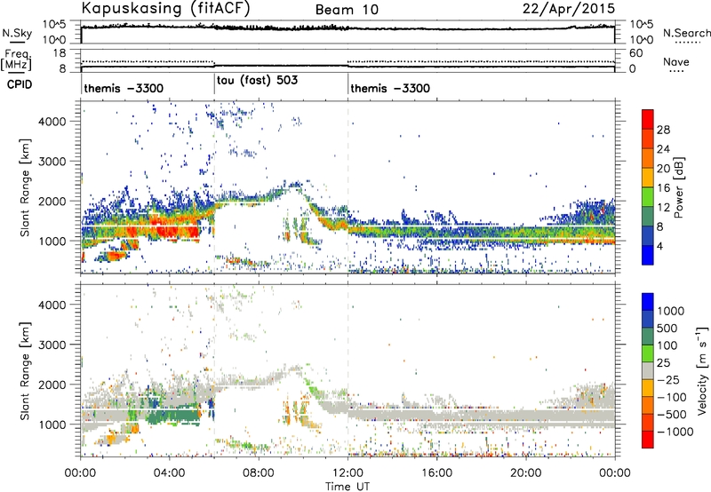Click the '12:00' time axis label
The image size is (711, 492).
click(x=348, y=473)
